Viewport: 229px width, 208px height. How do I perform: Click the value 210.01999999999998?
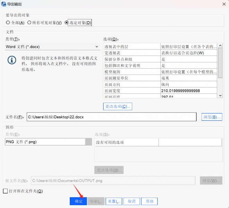click(x=180, y=91)
